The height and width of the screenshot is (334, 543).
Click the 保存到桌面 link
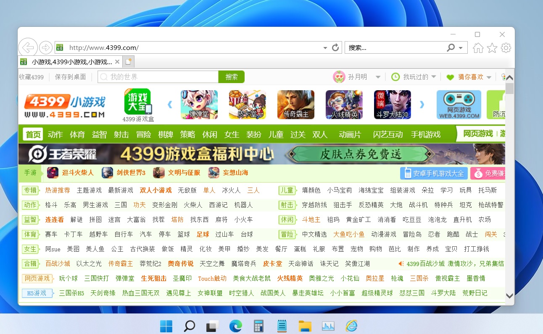coord(70,77)
